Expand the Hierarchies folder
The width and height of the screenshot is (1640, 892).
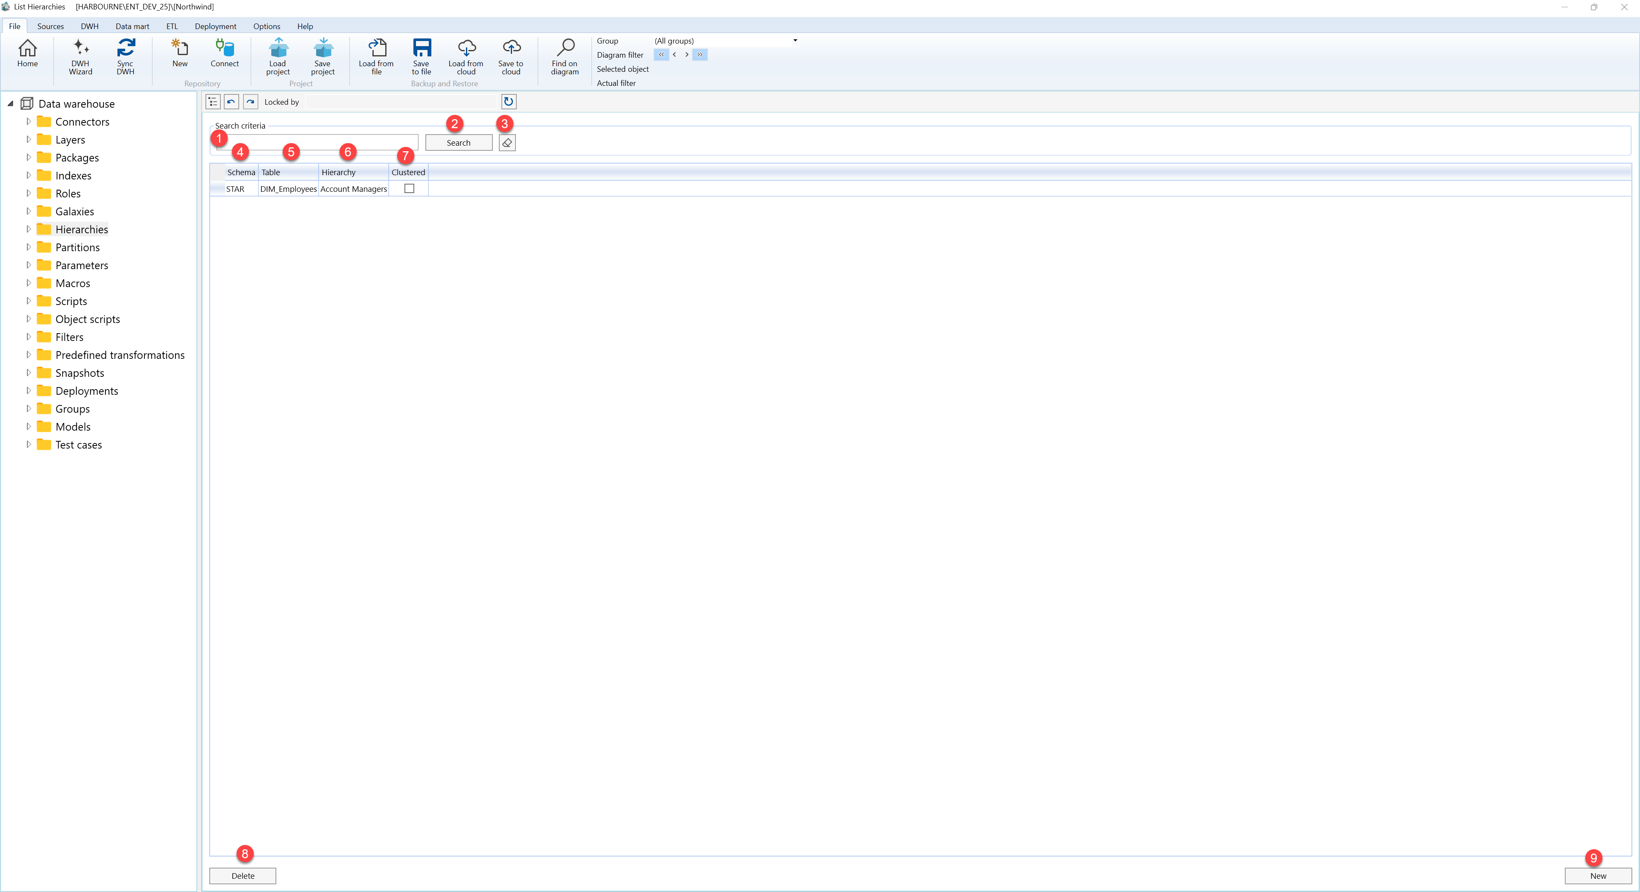28,229
